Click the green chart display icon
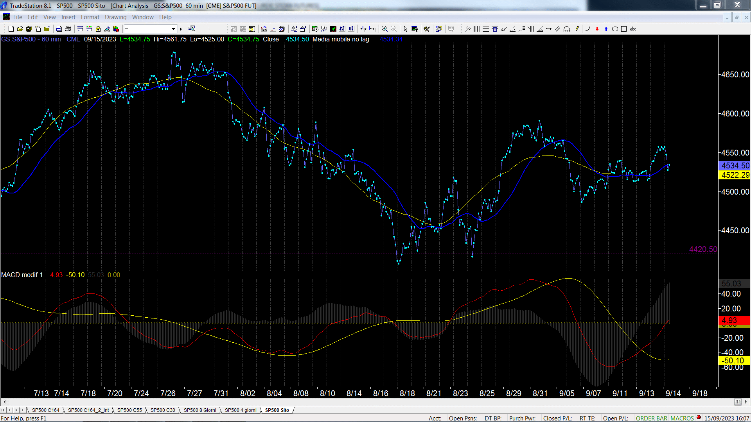 click(x=333, y=29)
